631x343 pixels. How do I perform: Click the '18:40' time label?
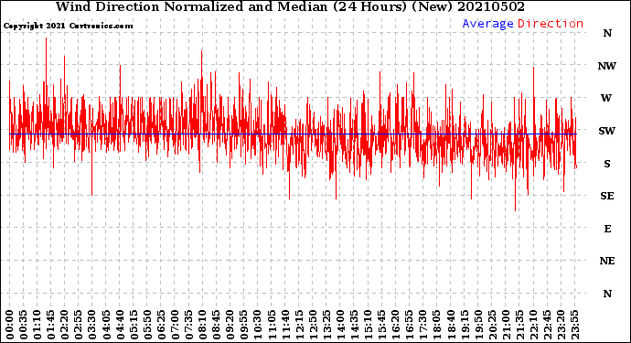451,325
